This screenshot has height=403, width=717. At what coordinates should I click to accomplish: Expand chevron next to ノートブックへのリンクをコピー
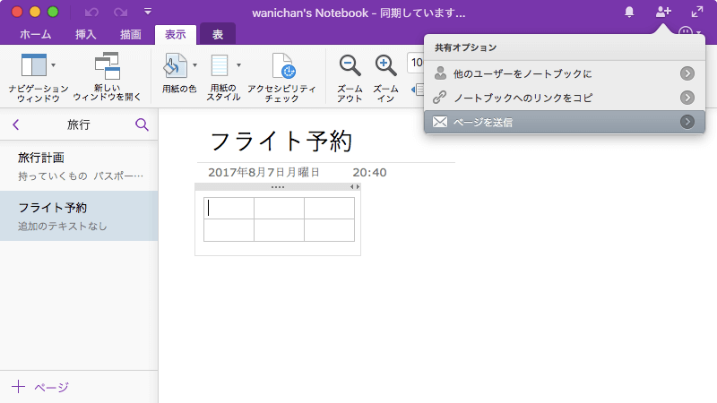tap(687, 98)
